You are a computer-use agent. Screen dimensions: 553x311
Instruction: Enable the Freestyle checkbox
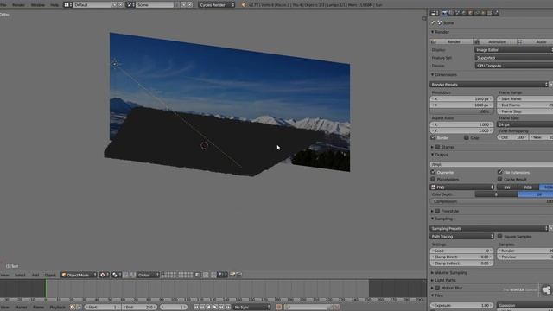click(438, 211)
